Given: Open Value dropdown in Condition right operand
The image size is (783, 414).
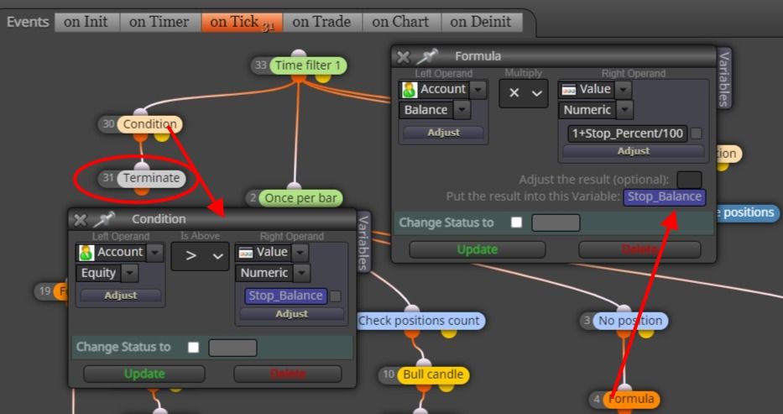Looking at the screenshot, I should tap(300, 253).
